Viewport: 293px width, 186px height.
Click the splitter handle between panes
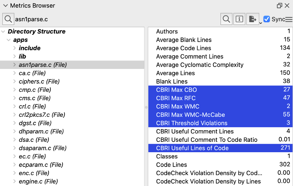point(146,107)
